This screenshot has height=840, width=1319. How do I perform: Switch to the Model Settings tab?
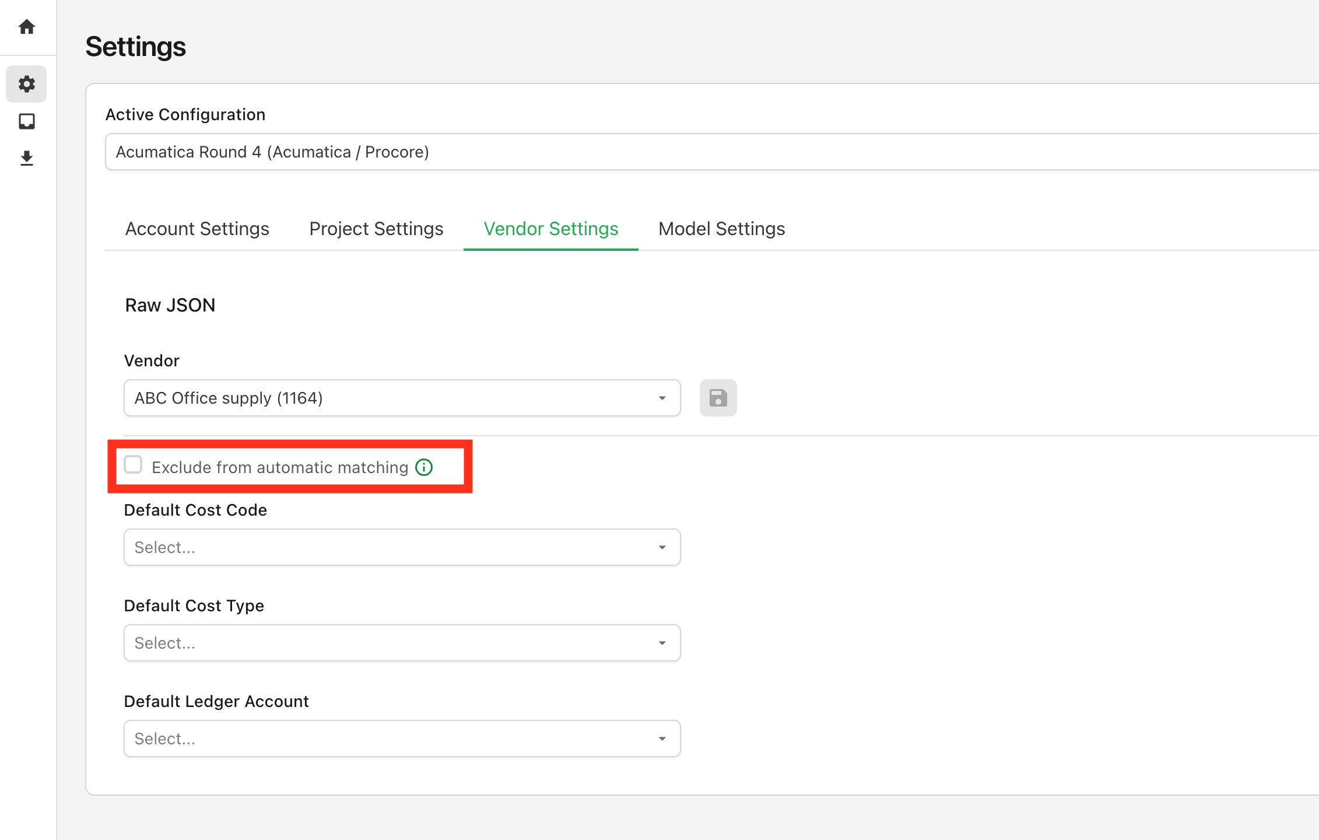click(721, 229)
